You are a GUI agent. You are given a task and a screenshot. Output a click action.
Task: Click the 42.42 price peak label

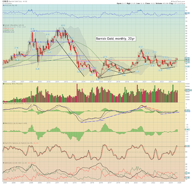pos(32,29)
